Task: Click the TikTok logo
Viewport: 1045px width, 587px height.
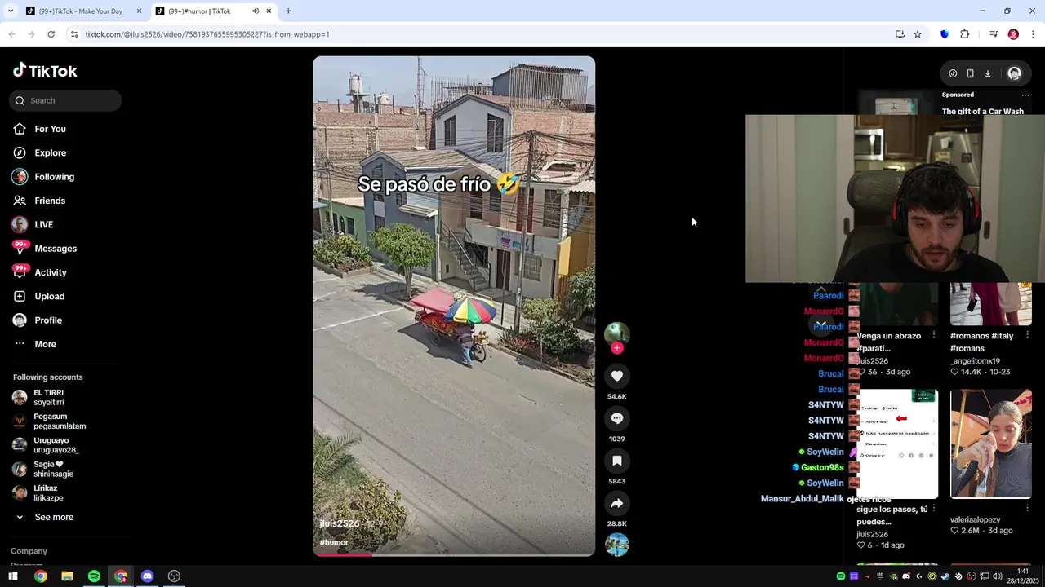Action: click(x=45, y=71)
